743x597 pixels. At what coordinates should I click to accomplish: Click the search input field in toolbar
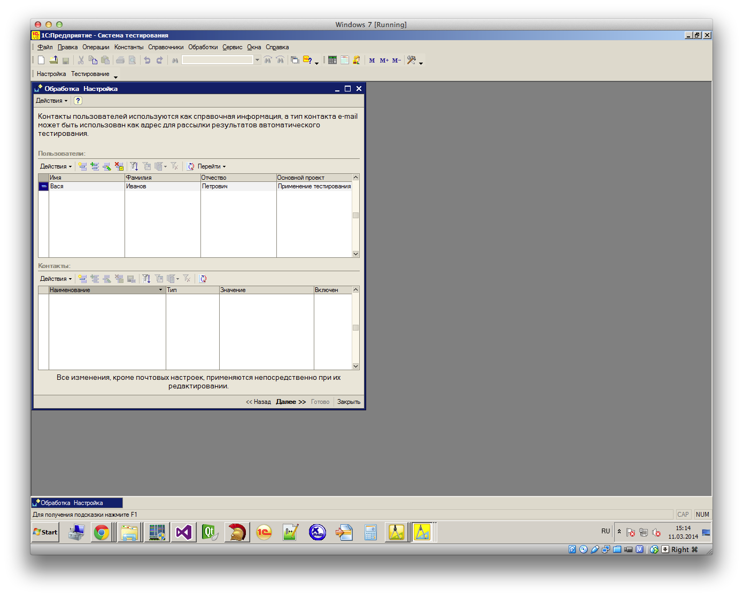pos(218,60)
